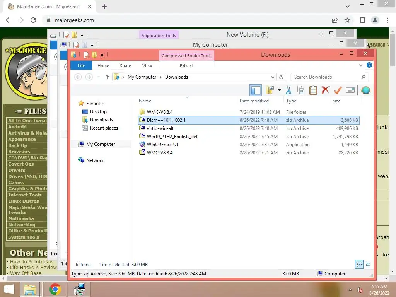This screenshot has height=297, width=396.
Task: Click the network computers taskbar icon
Action: 80,289
